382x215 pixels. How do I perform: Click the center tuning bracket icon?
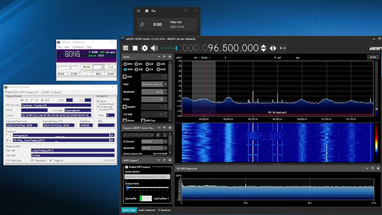283,48
